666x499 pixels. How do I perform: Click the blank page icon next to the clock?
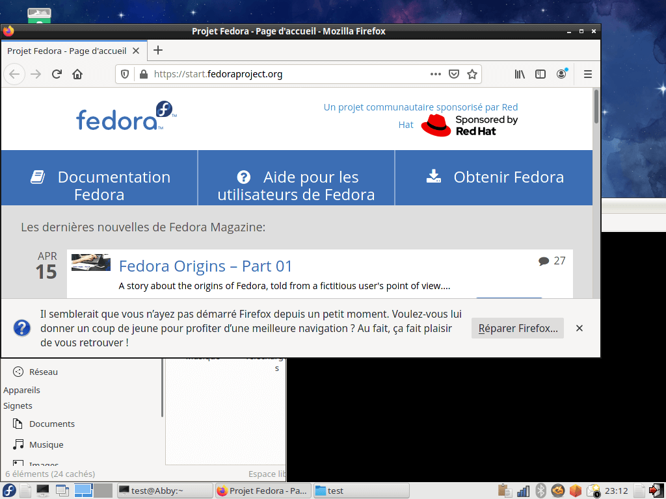[x=639, y=491]
